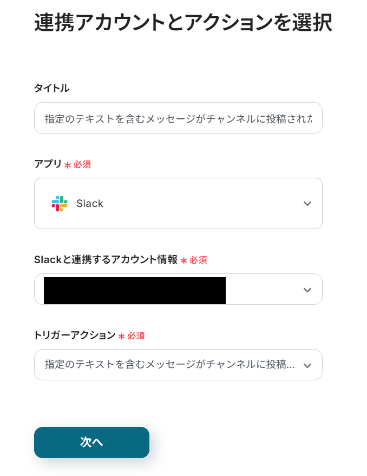
Task: Click the 必須 text beside アプリ
Action: point(82,164)
